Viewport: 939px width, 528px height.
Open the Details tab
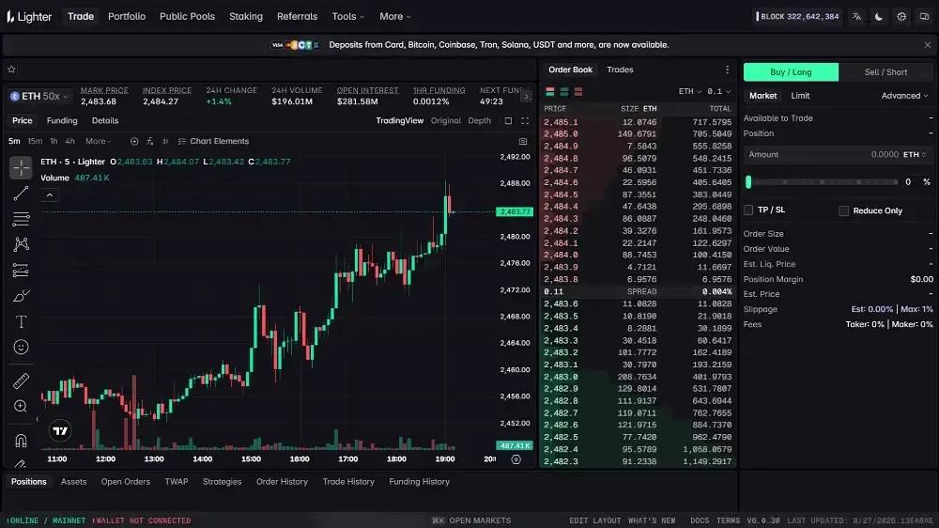pyautogui.click(x=105, y=121)
